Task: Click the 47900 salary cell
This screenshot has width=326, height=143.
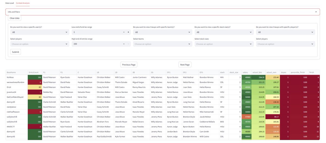Action: [x=247, y=117]
